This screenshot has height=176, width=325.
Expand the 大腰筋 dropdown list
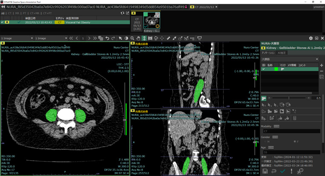tap(316, 59)
